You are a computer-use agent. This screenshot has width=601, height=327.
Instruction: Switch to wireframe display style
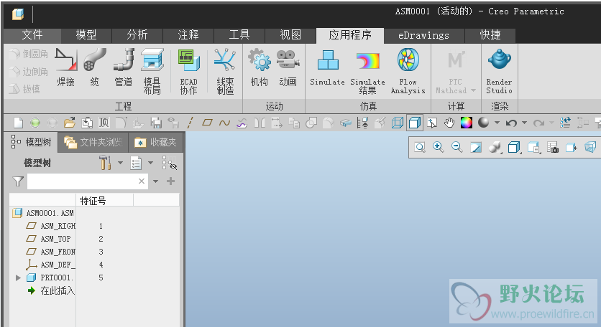click(398, 123)
